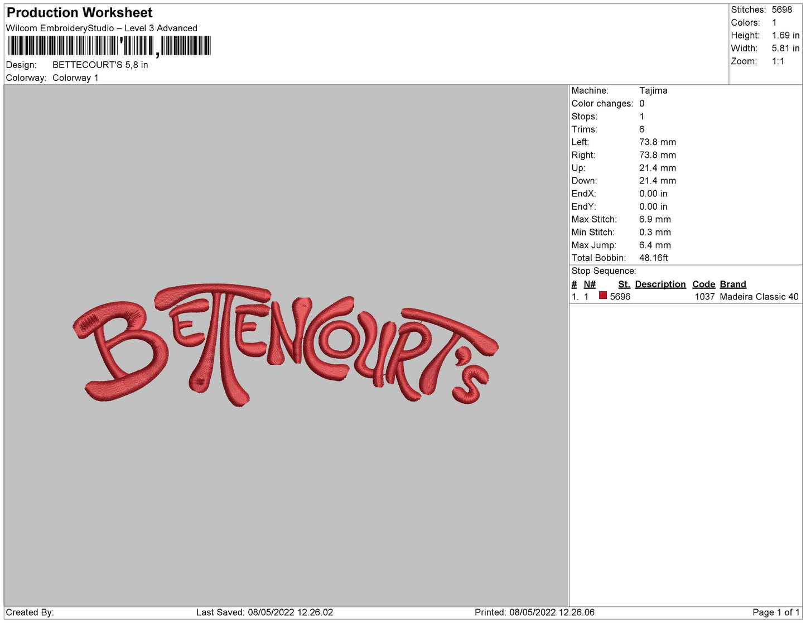806x623 pixels.
Task: Click the EndY label
Action: click(x=583, y=206)
